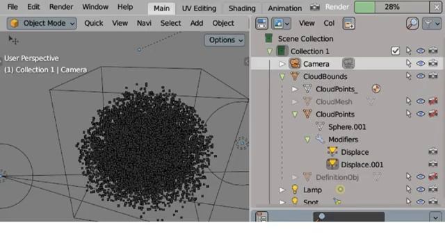Open the File menu

pyautogui.click(x=13, y=7)
